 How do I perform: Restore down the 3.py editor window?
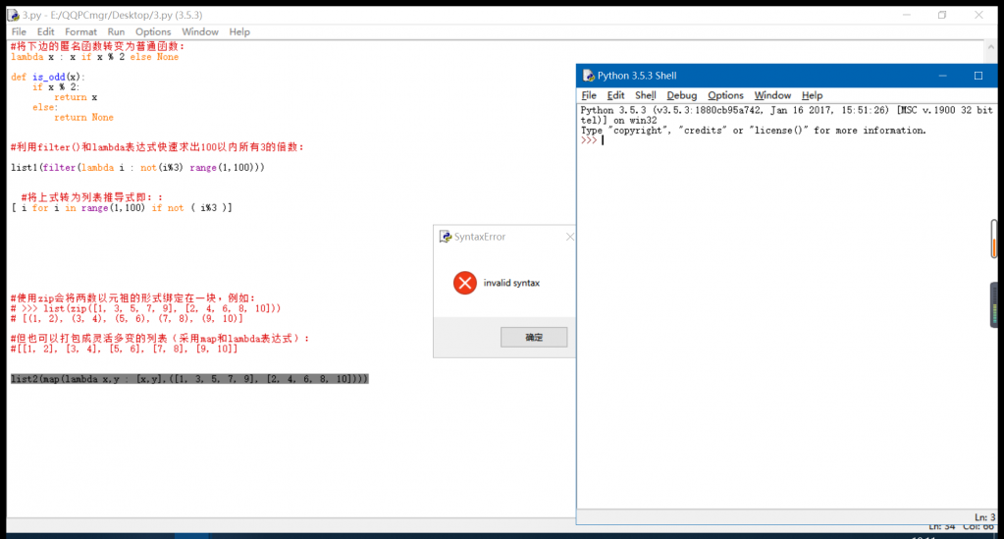(942, 15)
